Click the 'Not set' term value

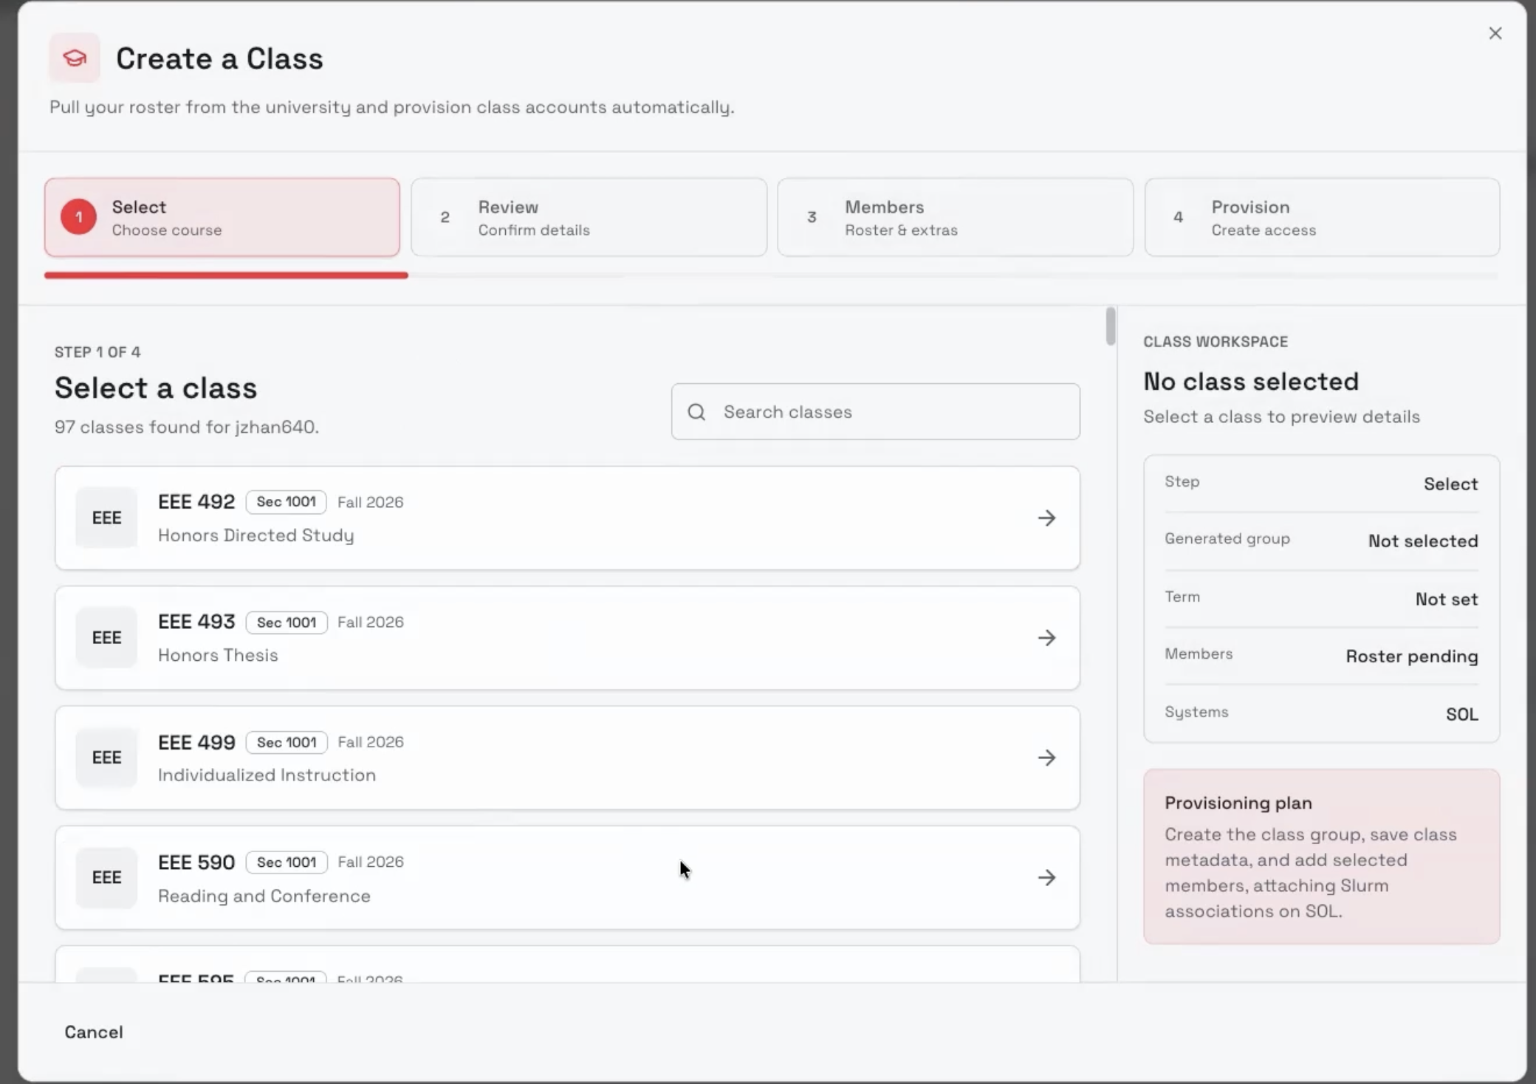(x=1447, y=599)
